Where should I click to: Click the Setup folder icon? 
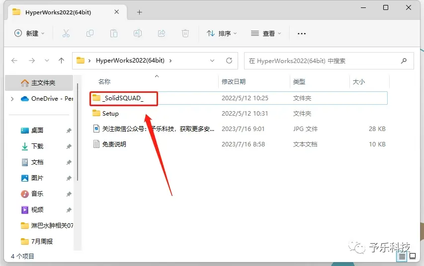[96, 113]
